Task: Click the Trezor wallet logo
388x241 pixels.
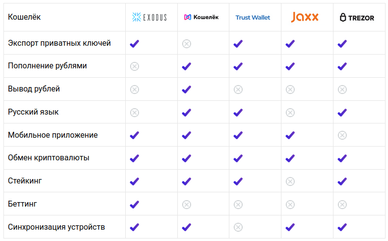Action: (357, 17)
